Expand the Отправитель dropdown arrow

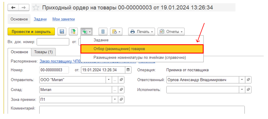tap(109, 80)
